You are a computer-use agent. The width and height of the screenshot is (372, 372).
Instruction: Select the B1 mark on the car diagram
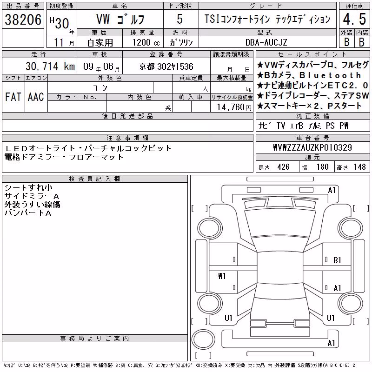(337, 260)
